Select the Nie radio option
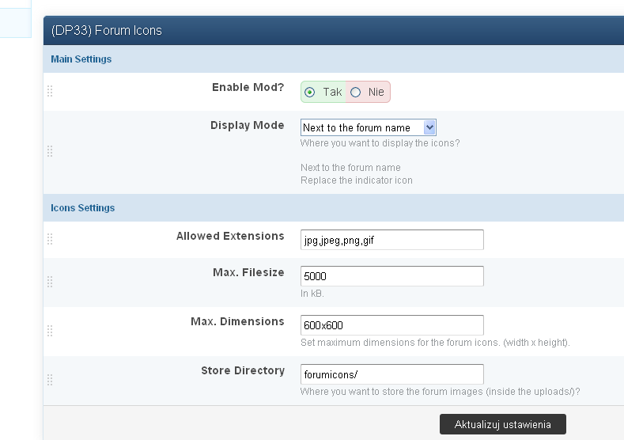The width and height of the screenshot is (624, 440). (x=356, y=93)
